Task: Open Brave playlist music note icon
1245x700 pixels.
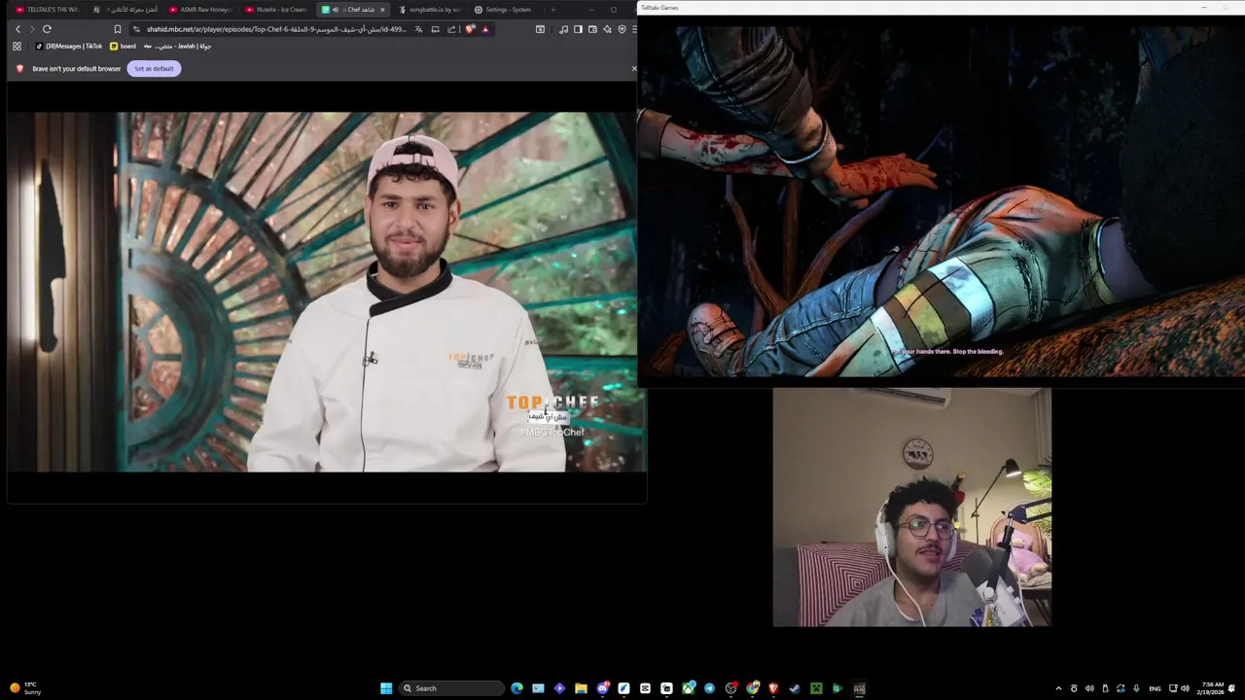Action: (x=563, y=29)
